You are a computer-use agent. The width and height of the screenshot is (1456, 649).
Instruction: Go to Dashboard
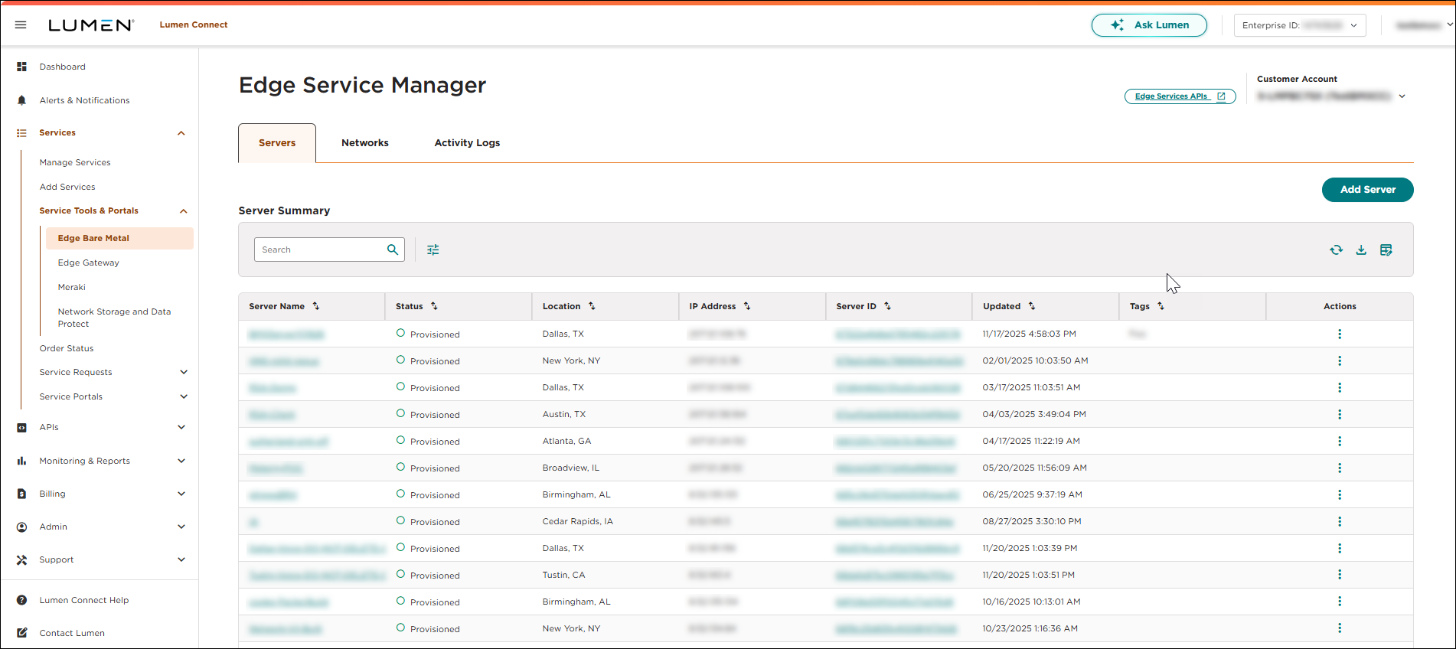[63, 67]
